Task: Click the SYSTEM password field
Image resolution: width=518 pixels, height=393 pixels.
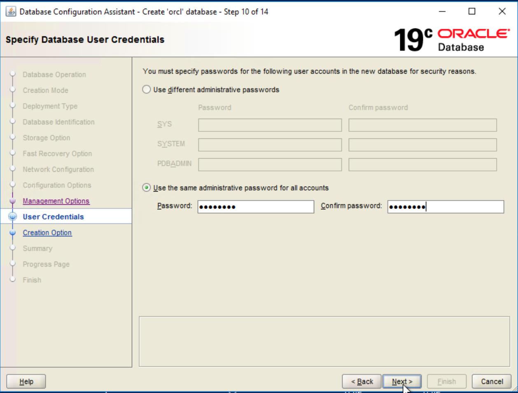Action: click(x=270, y=145)
